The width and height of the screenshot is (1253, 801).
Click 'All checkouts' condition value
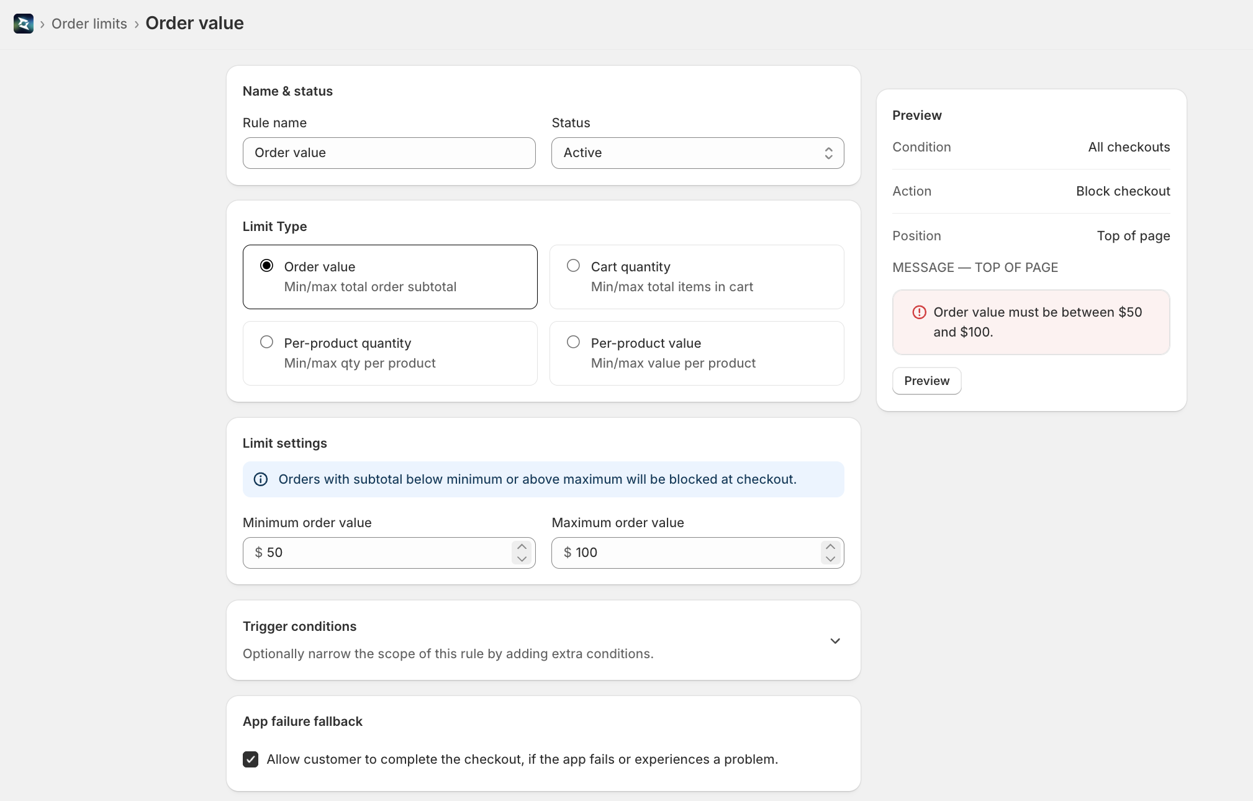click(x=1129, y=147)
